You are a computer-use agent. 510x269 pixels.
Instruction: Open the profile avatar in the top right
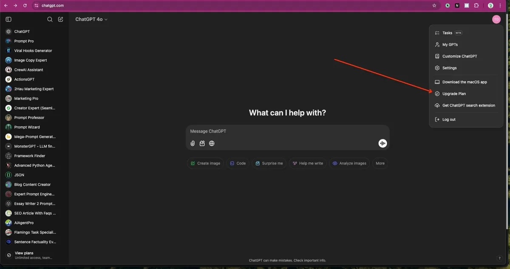pyautogui.click(x=496, y=19)
